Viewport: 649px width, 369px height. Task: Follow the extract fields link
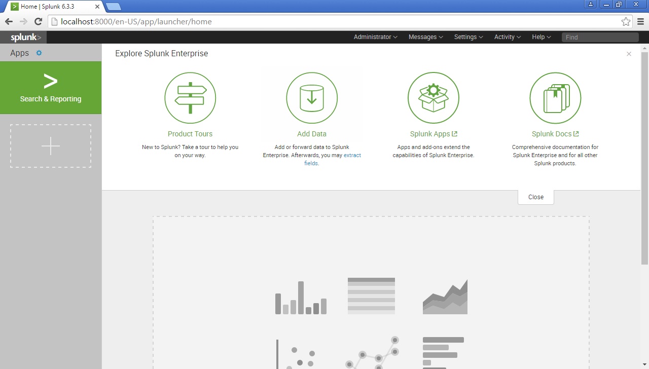tap(352, 155)
